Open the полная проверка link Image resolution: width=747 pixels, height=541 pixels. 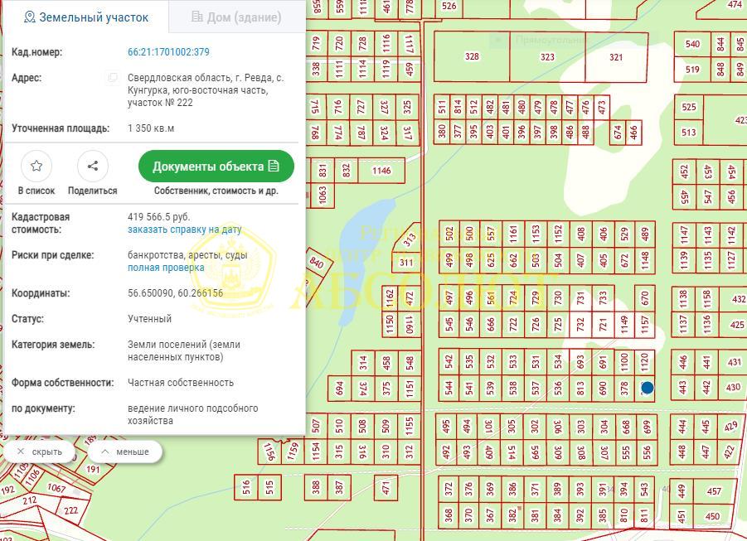tap(166, 268)
